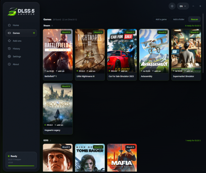Image resolution: width=206 pixels, height=173 pixels.
Task: Click DirectX 12 badge on Supermarket Simulator
Action: (194, 32)
